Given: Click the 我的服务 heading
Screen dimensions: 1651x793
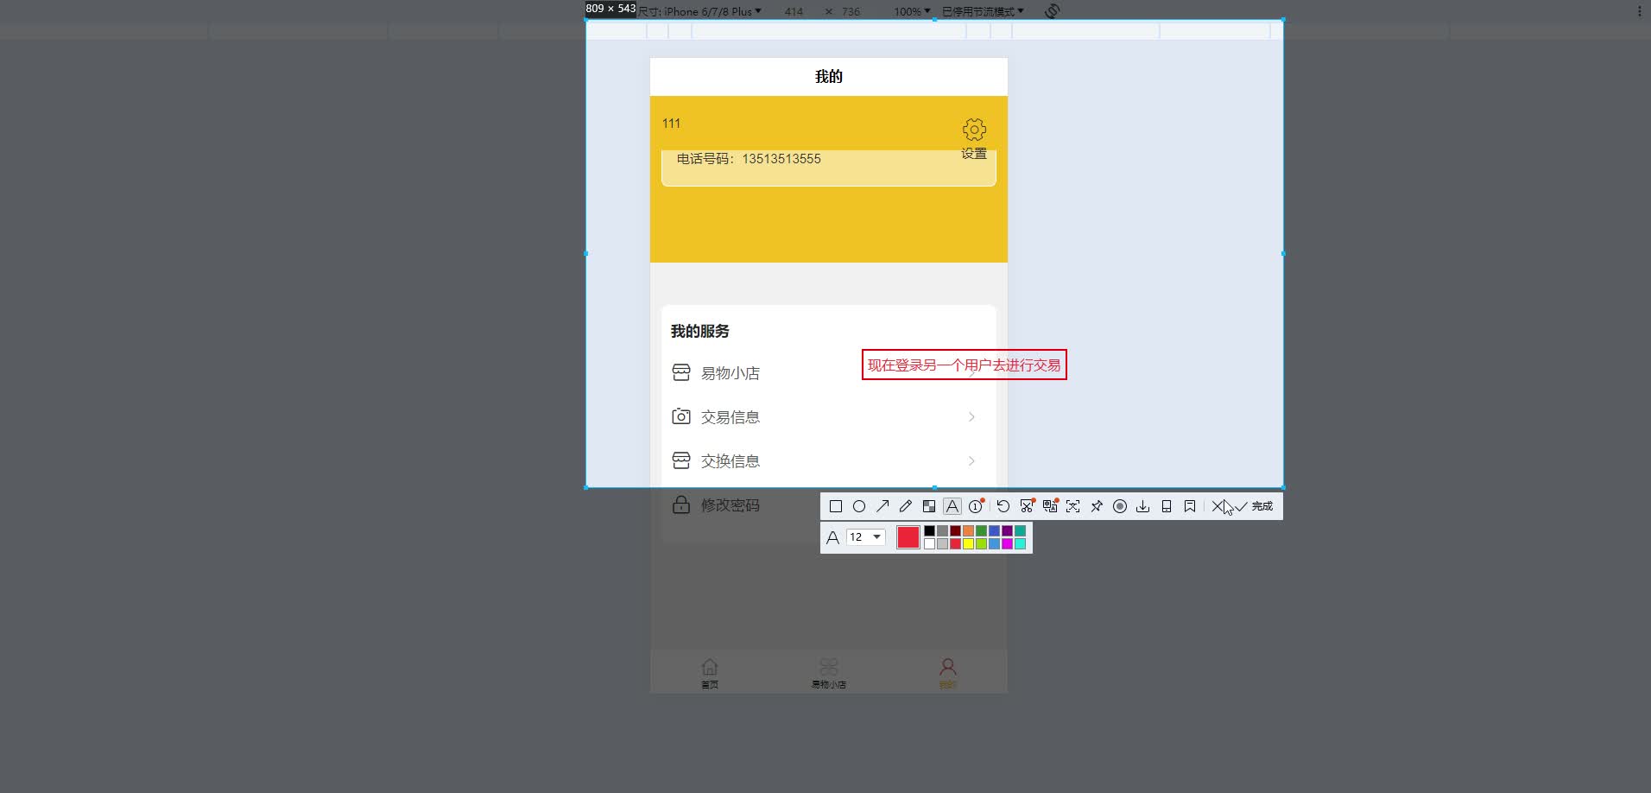Looking at the screenshot, I should pyautogui.click(x=700, y=332).
